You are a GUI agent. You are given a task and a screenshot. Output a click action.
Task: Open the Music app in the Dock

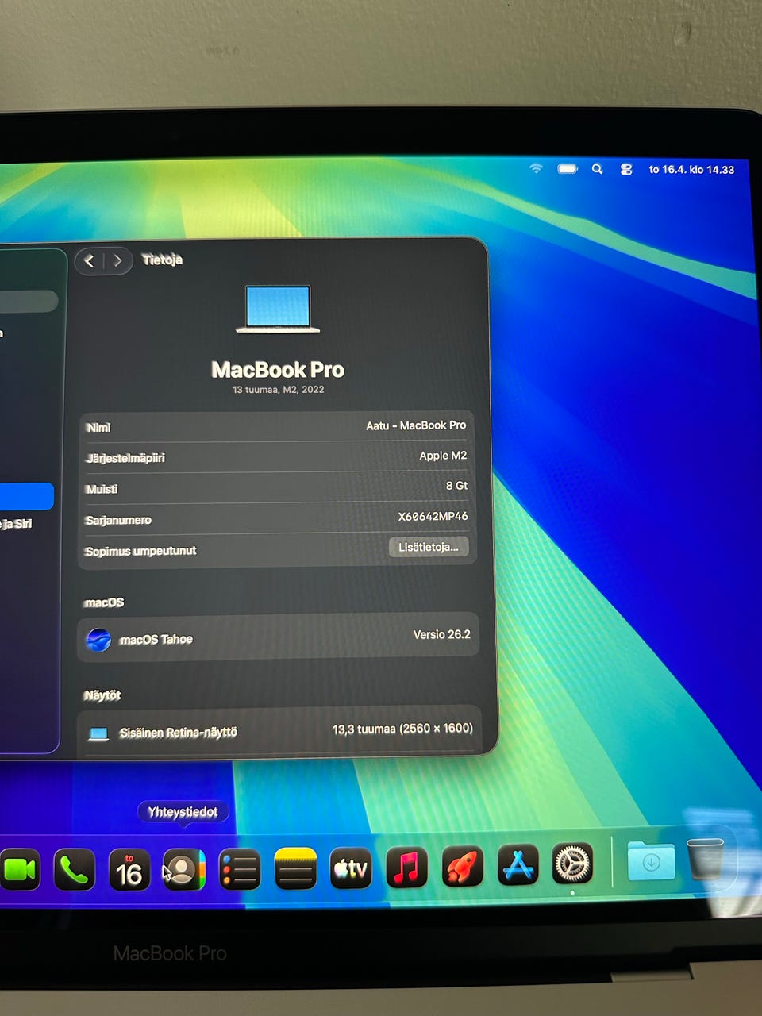coord(406,868)
